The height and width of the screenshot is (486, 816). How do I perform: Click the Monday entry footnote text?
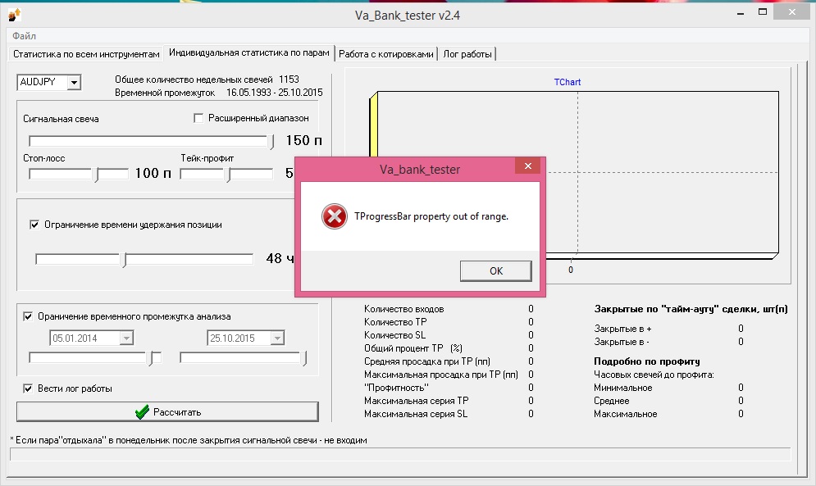[189, 440]
